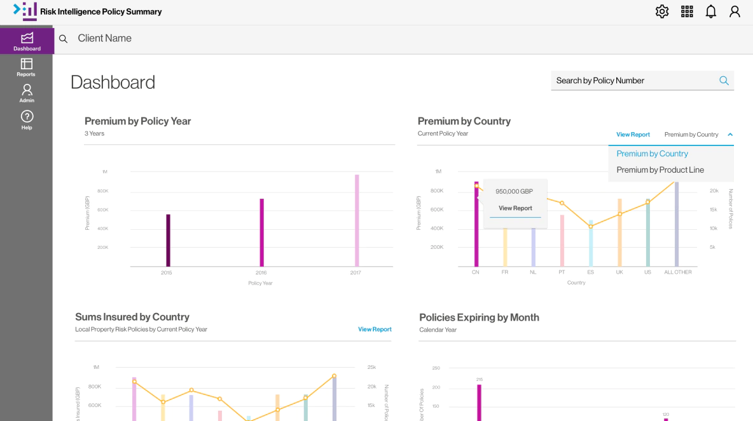
Task: Collapse the Premium by Country chart dropdown
Action: click(731, 135)
